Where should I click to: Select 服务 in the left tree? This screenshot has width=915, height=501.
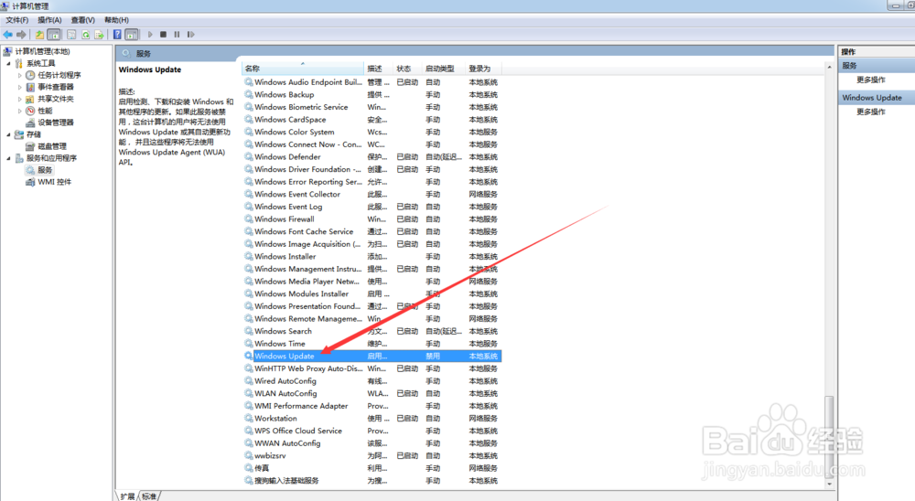pyautogui.click(x=45, y=170)
